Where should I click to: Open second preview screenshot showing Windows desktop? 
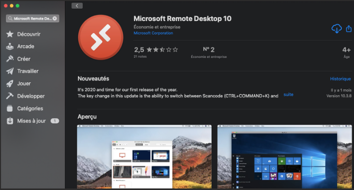(284, 156)
